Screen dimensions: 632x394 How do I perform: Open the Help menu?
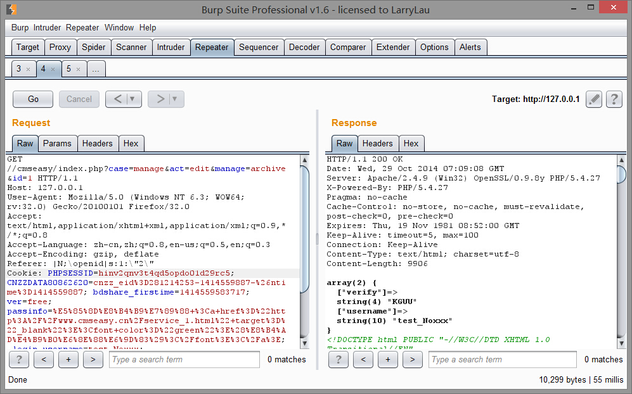click(148, 27)
